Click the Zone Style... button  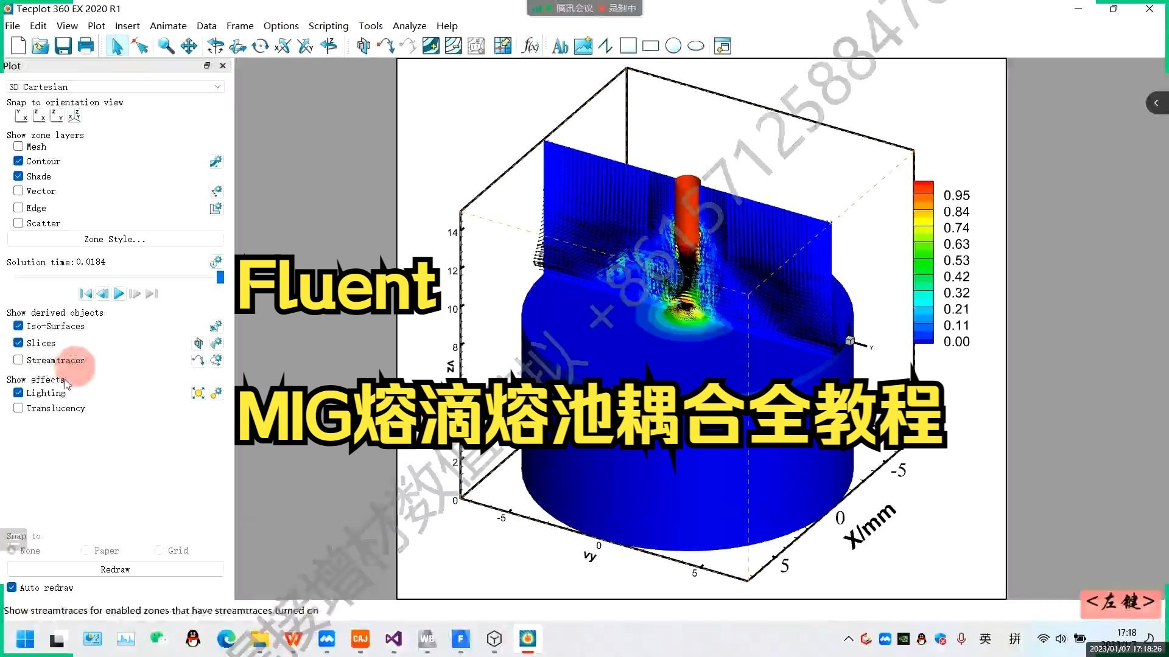115,239
